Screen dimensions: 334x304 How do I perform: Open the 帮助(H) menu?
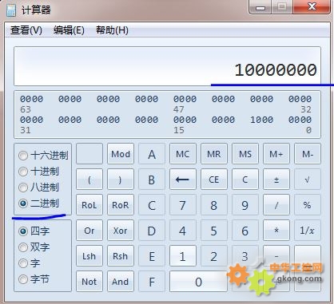coord(112,30)
